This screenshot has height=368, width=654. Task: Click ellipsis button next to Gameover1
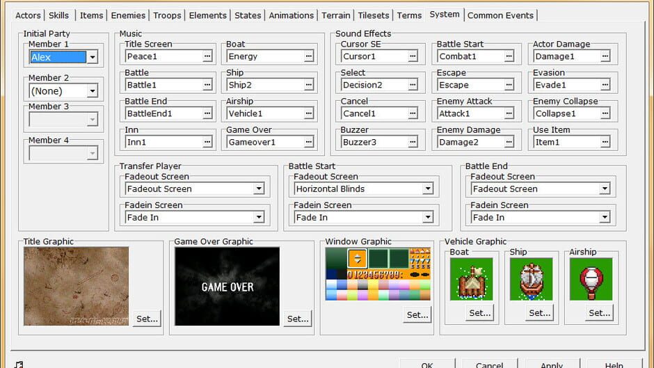[x=309, y=143]
